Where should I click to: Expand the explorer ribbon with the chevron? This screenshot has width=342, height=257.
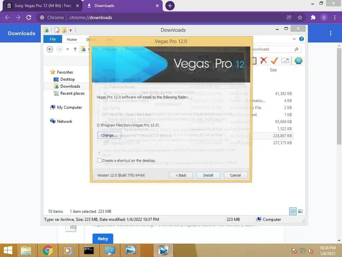pos(294,39)
